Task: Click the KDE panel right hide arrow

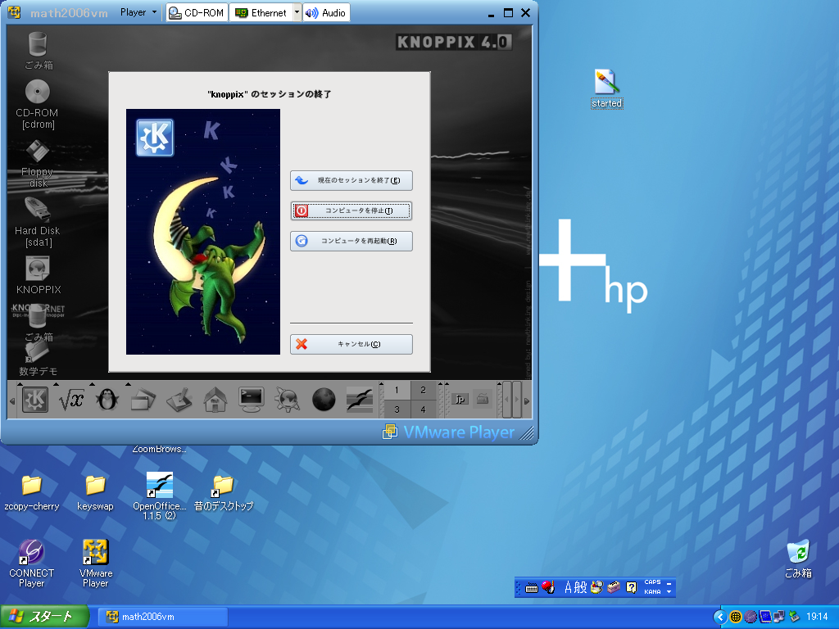Action: (x=527, y=400)
